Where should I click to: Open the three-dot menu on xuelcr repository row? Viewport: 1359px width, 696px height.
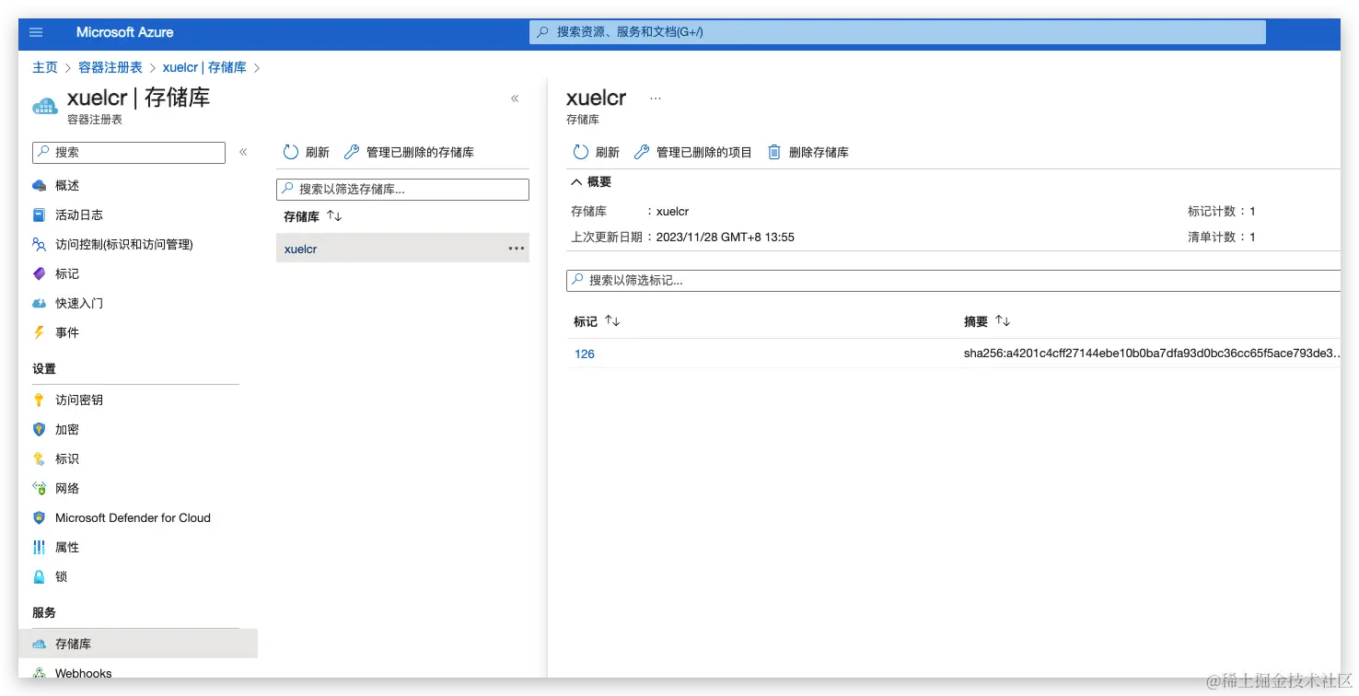point(517,249)
